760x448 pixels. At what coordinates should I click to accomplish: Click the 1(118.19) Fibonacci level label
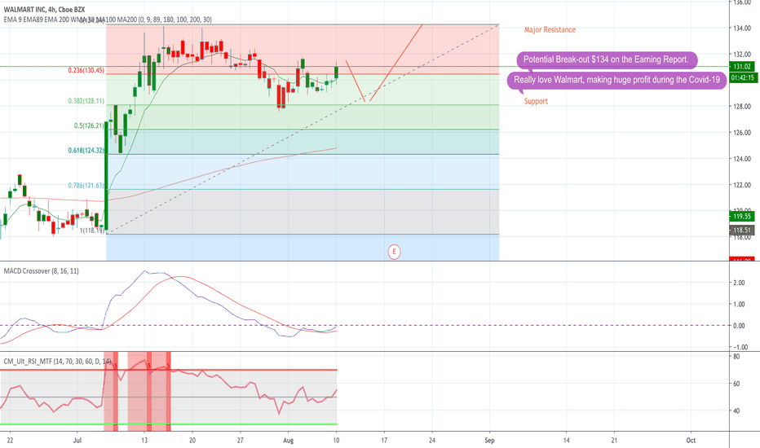[91, 231]
